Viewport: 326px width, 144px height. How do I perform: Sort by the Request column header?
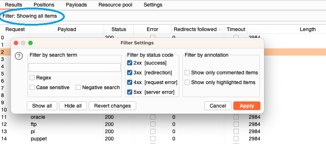point(15,29)
